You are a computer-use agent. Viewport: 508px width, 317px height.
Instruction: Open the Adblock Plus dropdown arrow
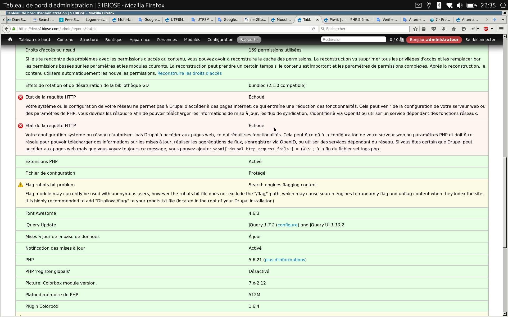coord(492,29)
